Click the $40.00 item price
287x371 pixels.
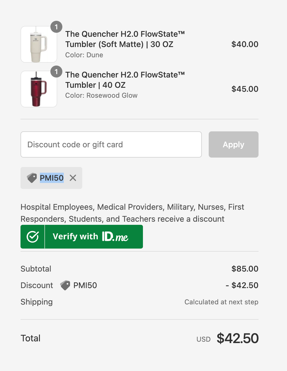click(x=245, y=44)
